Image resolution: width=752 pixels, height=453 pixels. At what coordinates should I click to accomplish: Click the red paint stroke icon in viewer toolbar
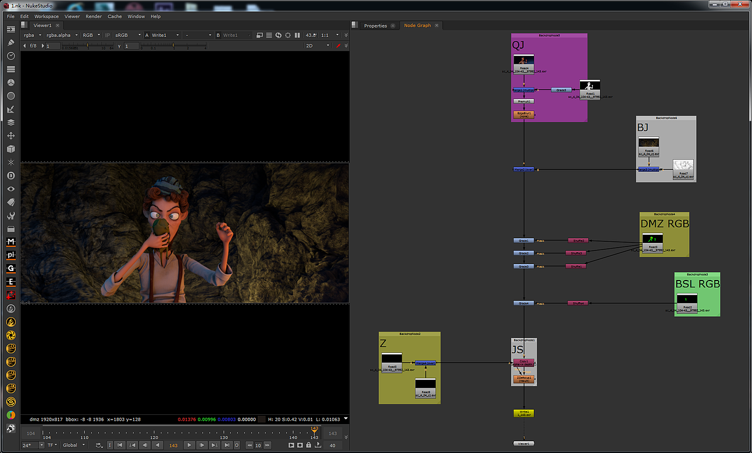[338, 46]
